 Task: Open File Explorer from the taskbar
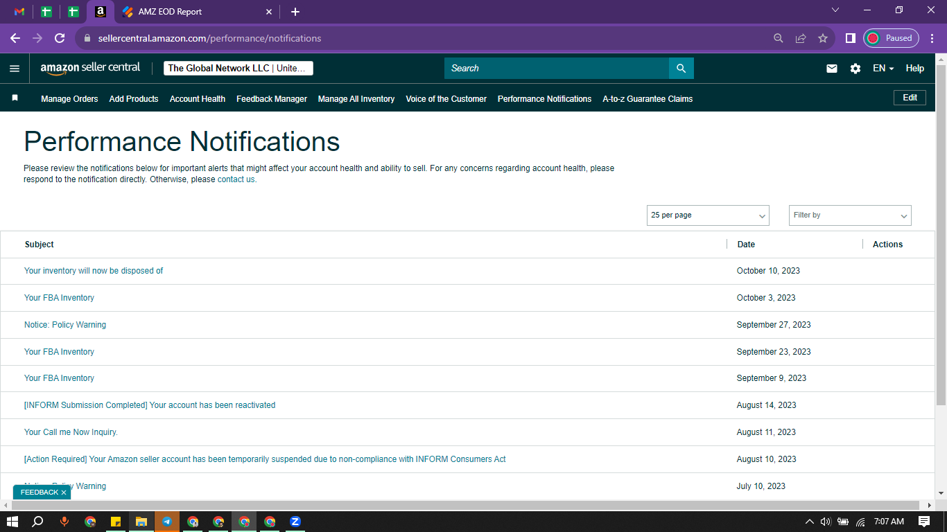pyautogui.click(x=141, y=522)
